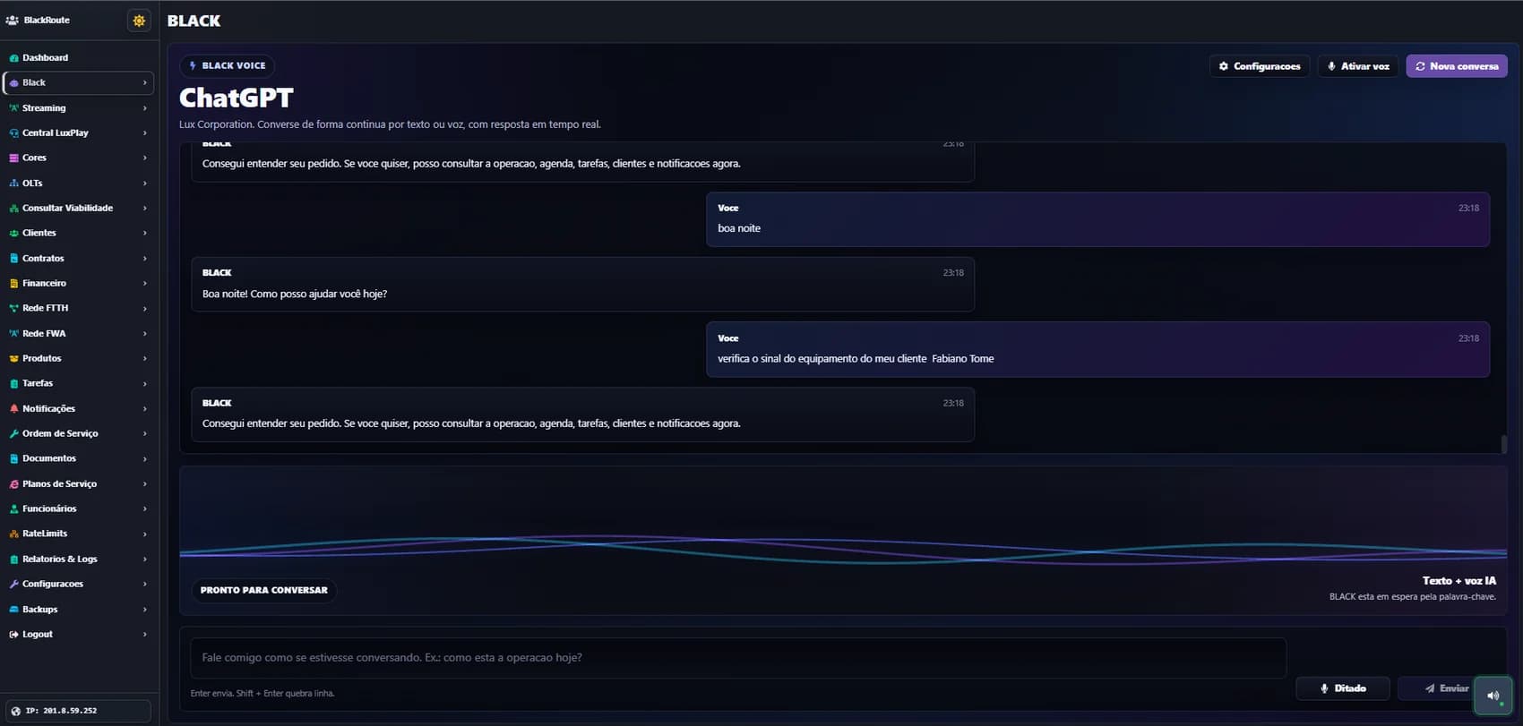Open Configuracoes button in chat header
Image resolution: width=1523 pixels, height=726 pixels.
pyautogui.click(x=1260, y=66)
